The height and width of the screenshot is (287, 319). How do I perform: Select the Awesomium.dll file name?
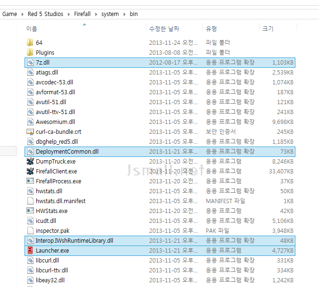coord(55,122)
